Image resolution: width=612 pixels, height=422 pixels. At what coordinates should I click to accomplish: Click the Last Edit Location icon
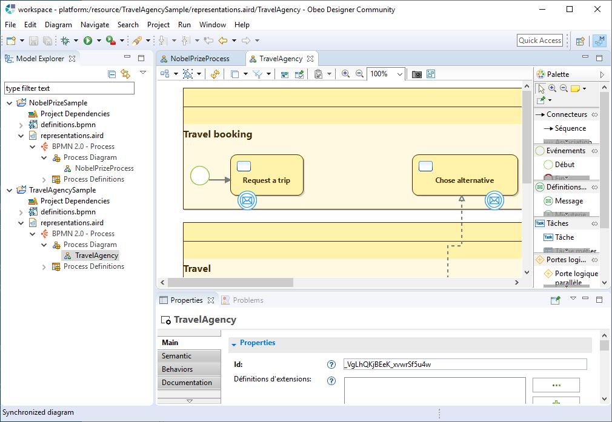click(208, 41)
